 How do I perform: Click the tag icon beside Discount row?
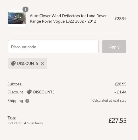click(29, 92)
